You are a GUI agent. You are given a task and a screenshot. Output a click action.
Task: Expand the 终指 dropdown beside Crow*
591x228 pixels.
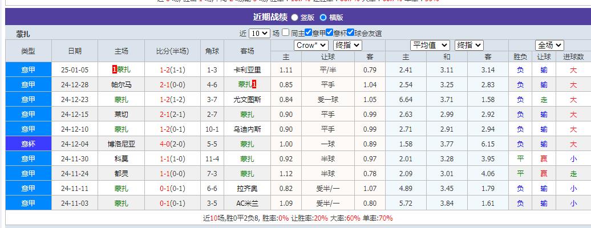(347, 45)
